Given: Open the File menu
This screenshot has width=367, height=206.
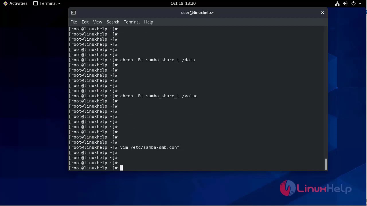Looking at the screenshot, I should pyautogui.click(x=74, y=22).
